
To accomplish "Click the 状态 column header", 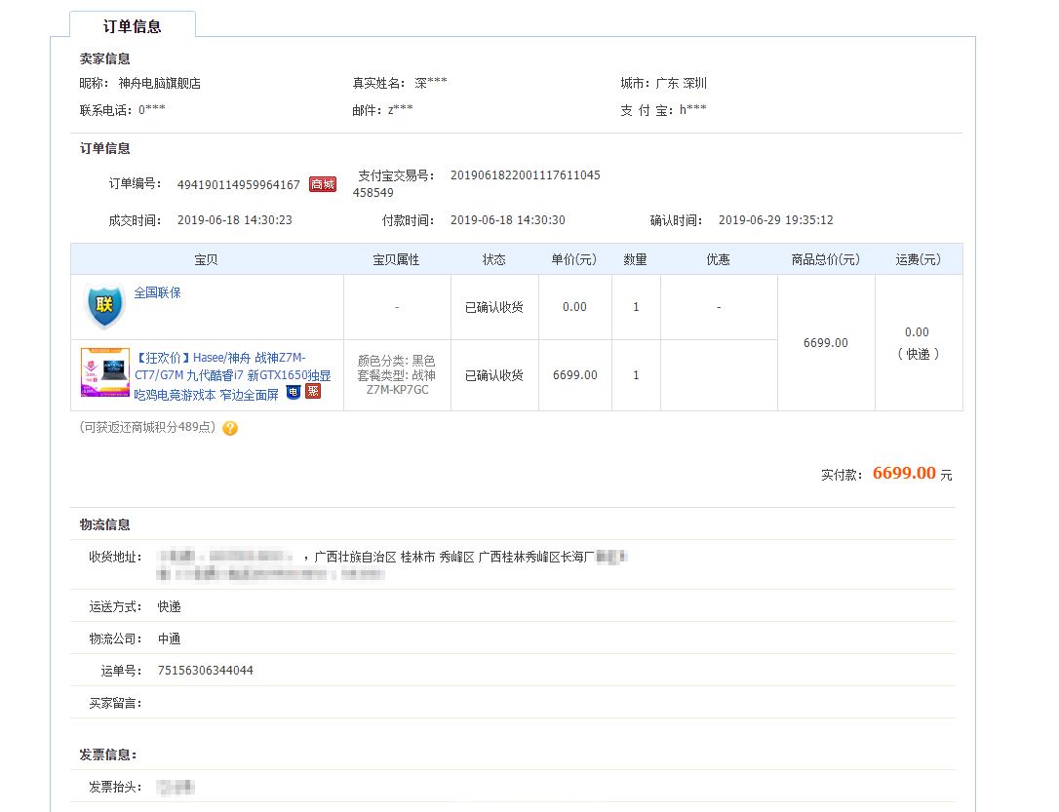I will coord(493,260).
